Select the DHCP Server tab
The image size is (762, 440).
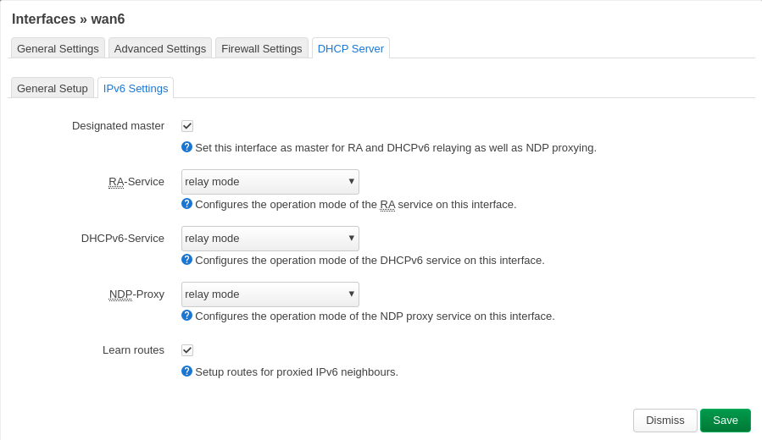(350, 48)
